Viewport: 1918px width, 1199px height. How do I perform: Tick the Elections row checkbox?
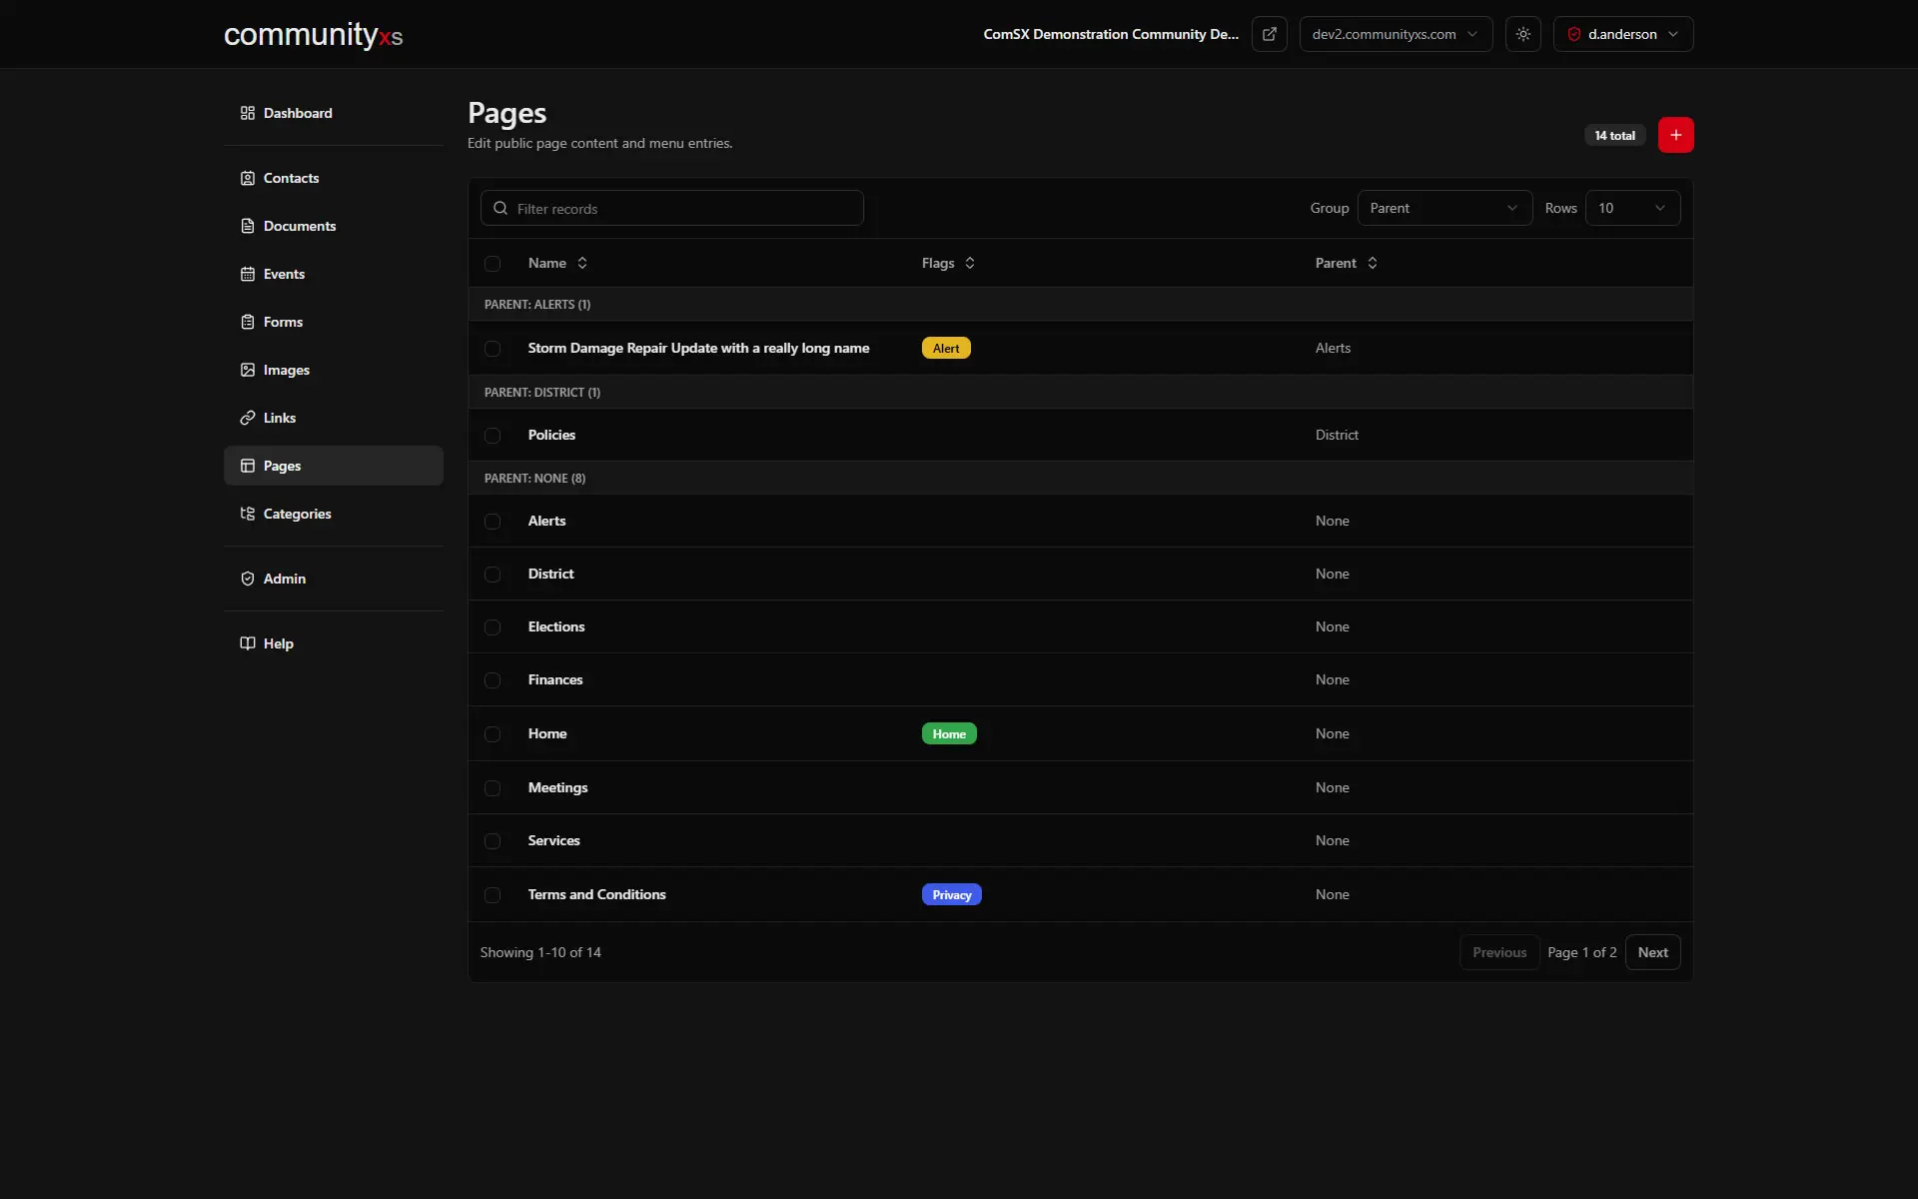[x=492, y=627]
